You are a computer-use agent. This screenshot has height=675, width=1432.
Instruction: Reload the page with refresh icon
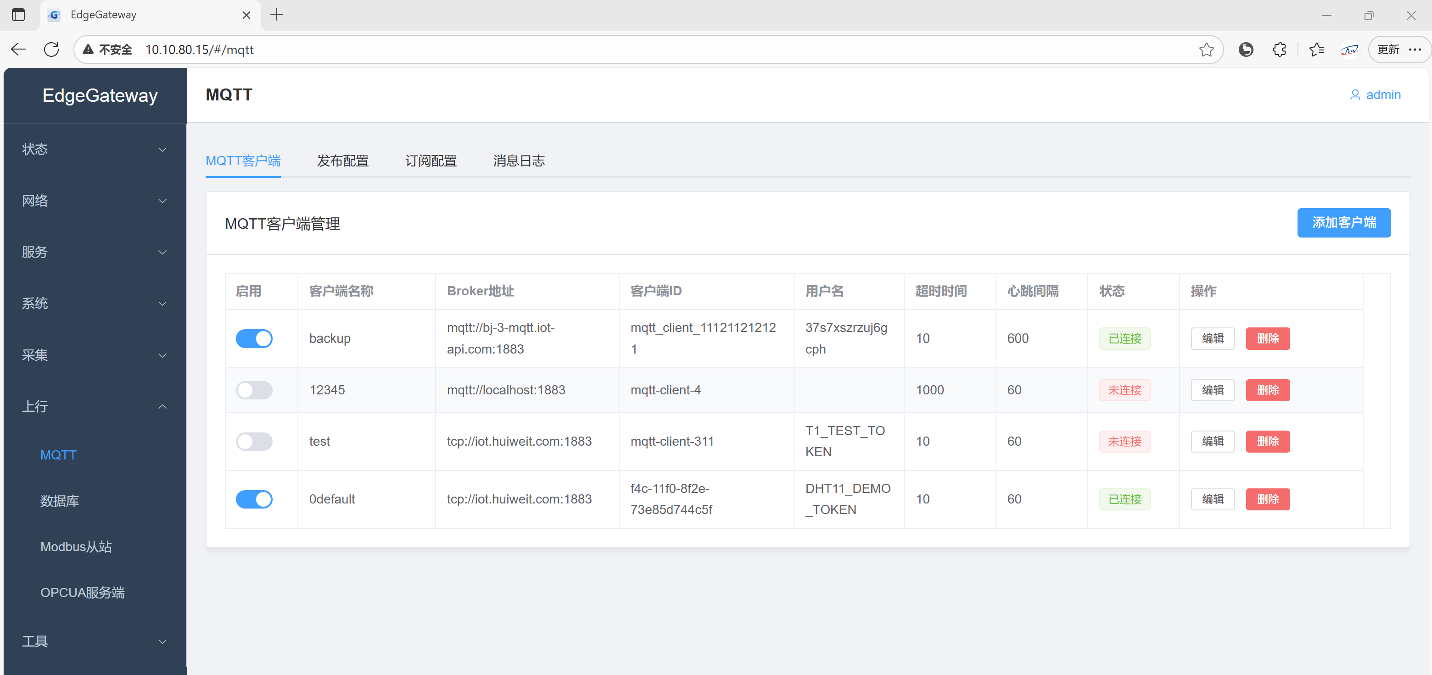[x=51, y=50]
